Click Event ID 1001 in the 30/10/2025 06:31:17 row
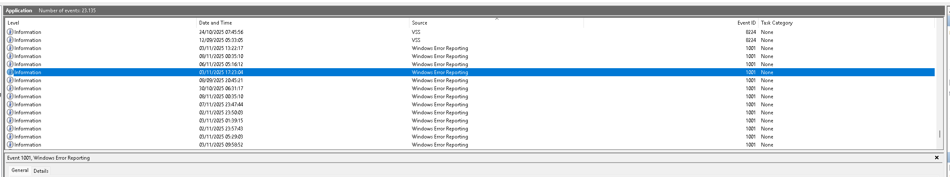Image resolution: width=950 pixels, height=177 pixels. coord(750,88)
